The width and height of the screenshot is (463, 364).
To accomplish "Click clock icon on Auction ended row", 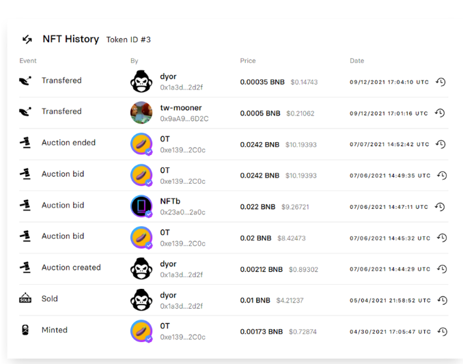I will [x=440, y=144].
